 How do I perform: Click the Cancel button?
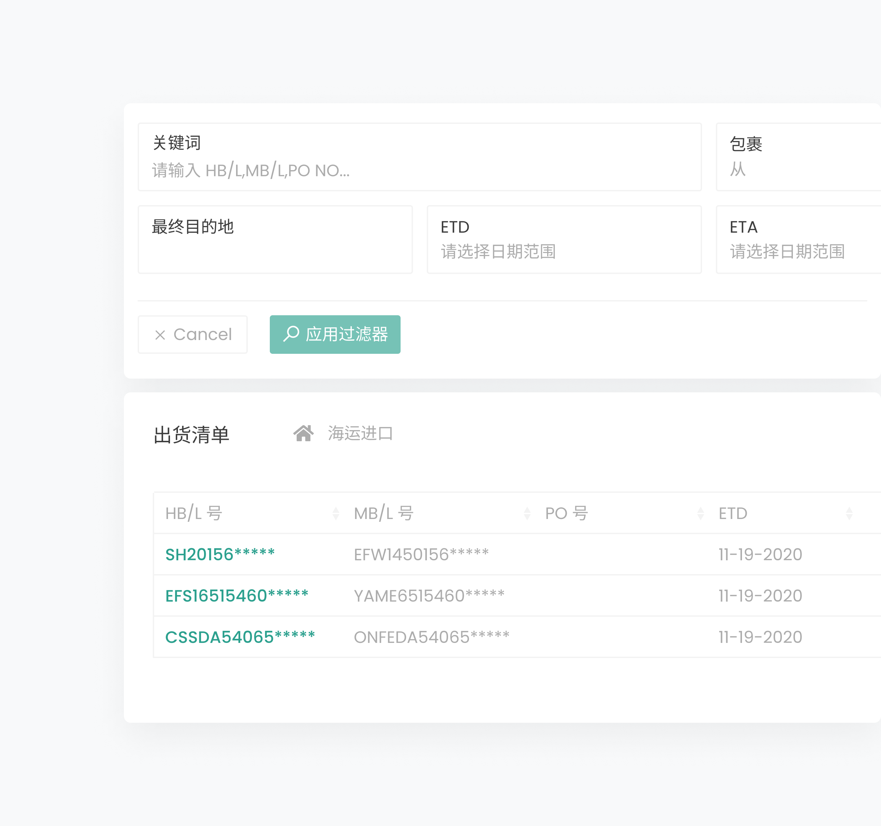point(193,335)
